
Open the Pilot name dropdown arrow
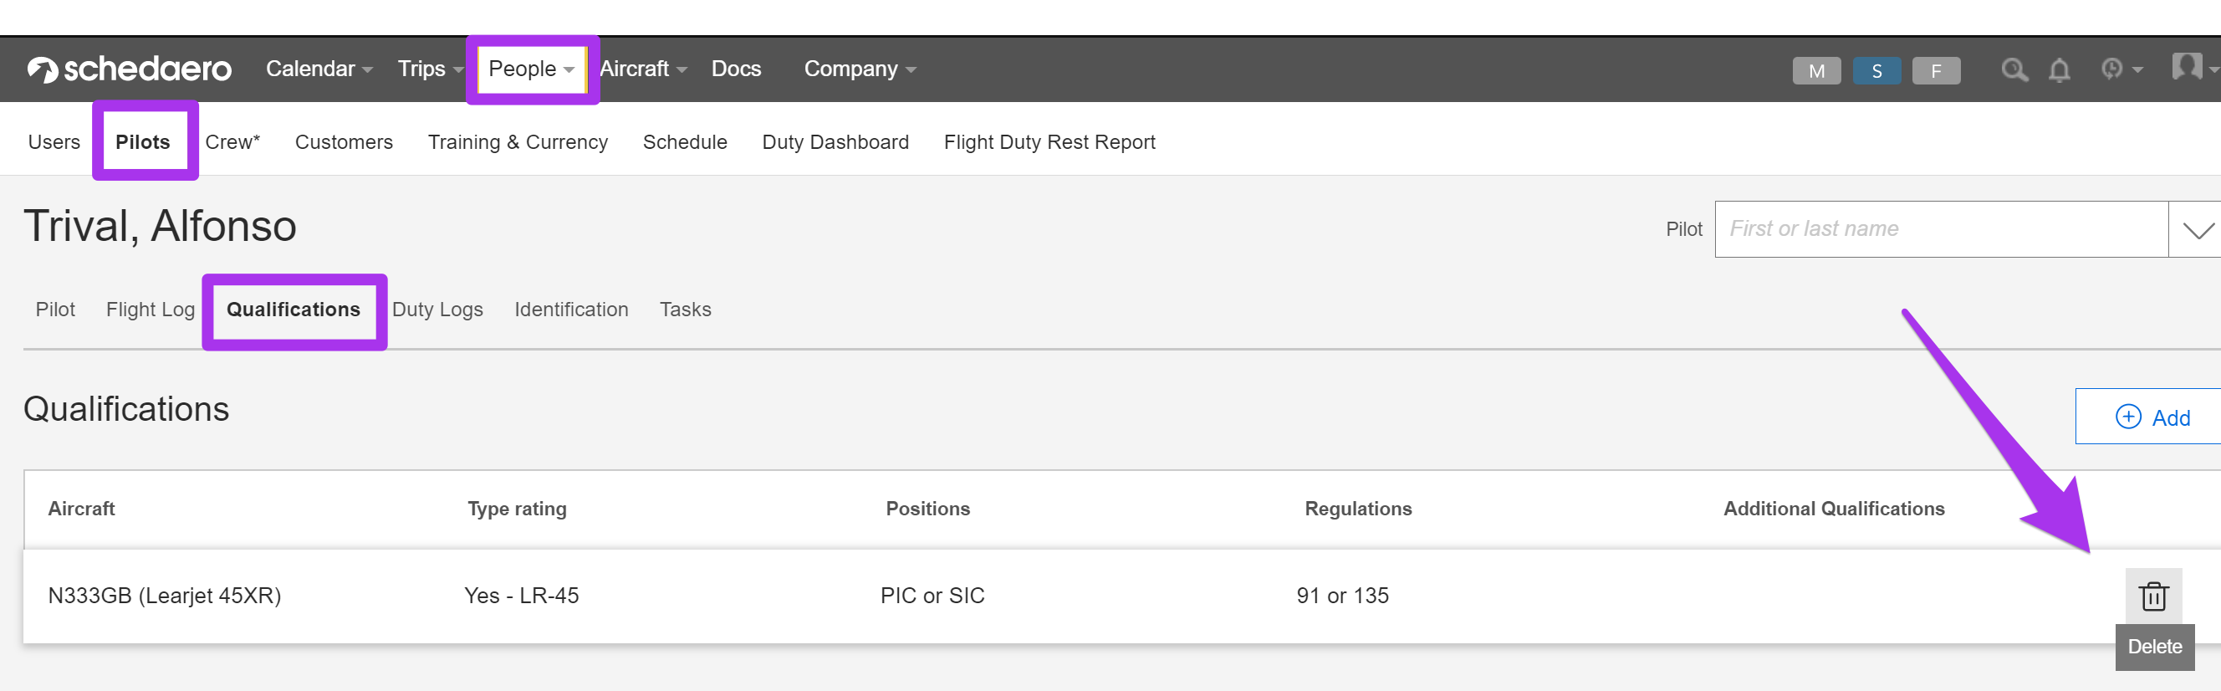pos(2197,229)
